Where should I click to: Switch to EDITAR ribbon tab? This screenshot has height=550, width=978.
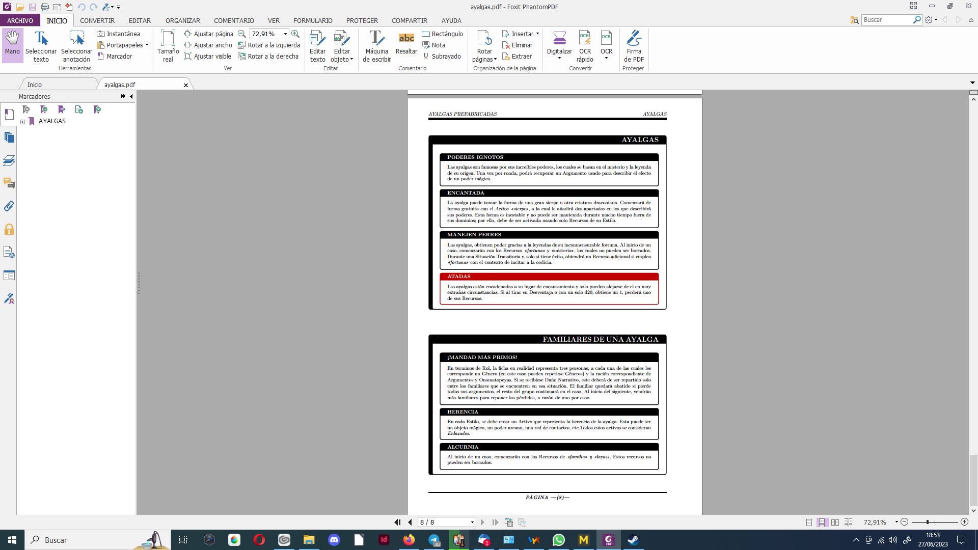coord(140,20)
